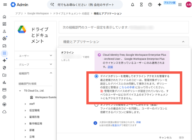Expand the 動作検証用 organizational unit
The image size is (192, 140).
click(25, 124)
